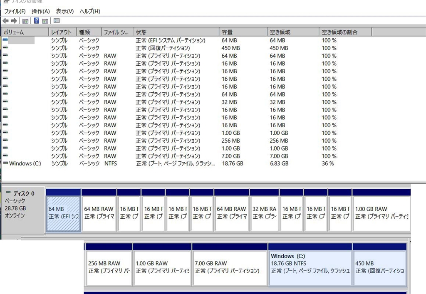Click the Disk 0 drive icon
This screenshot has width=426, height=294.
(x=8, y=193)
